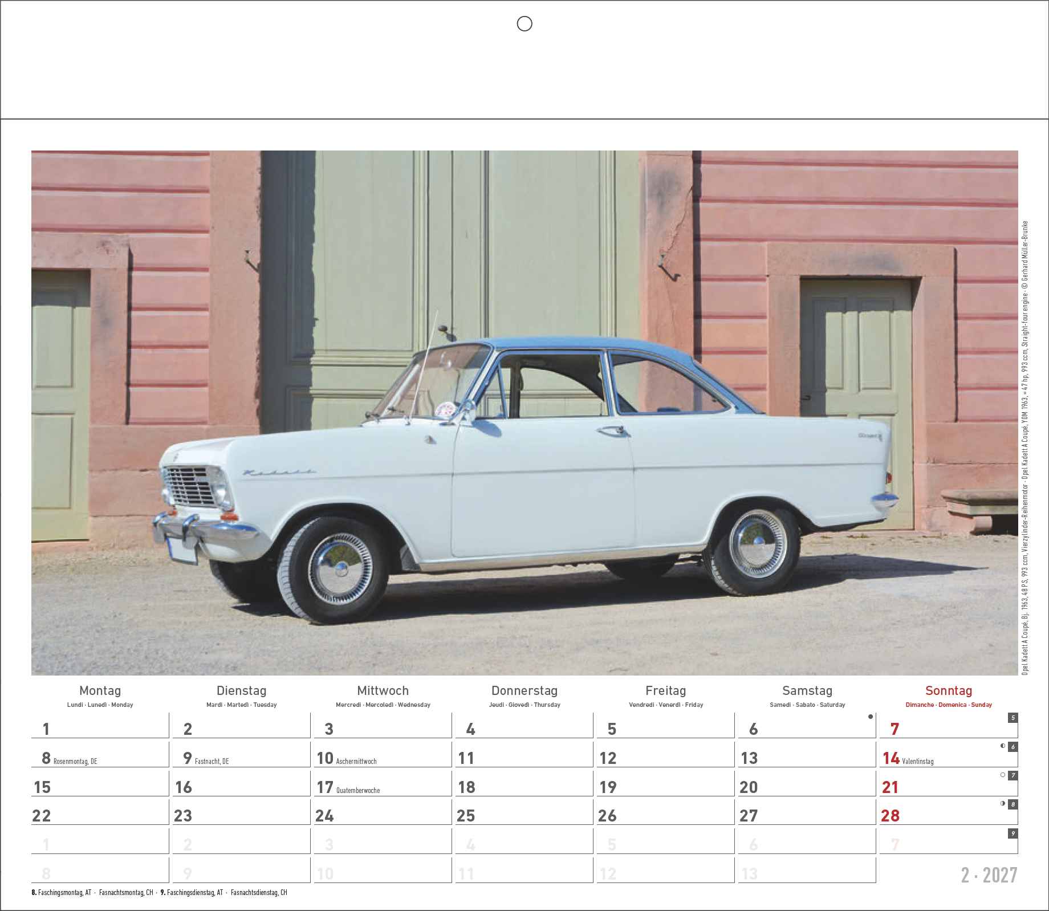1049x911 pixels.
Task: Click the 'Fasnachtsdienstag, CH' footnote
Action: 259,893
